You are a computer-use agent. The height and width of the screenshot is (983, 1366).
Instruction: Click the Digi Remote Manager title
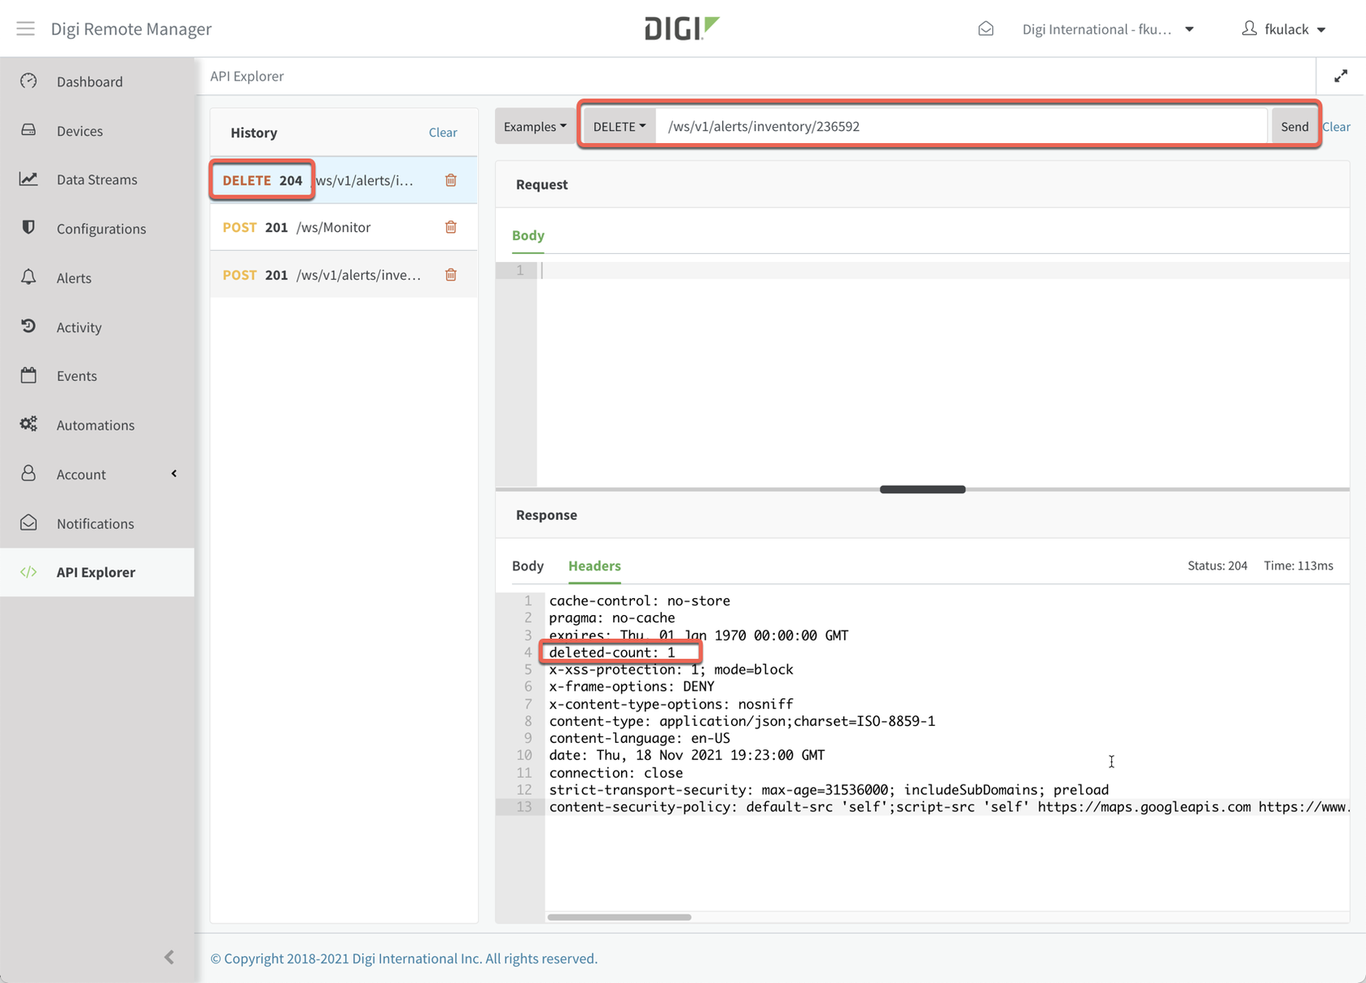(131, 28)
